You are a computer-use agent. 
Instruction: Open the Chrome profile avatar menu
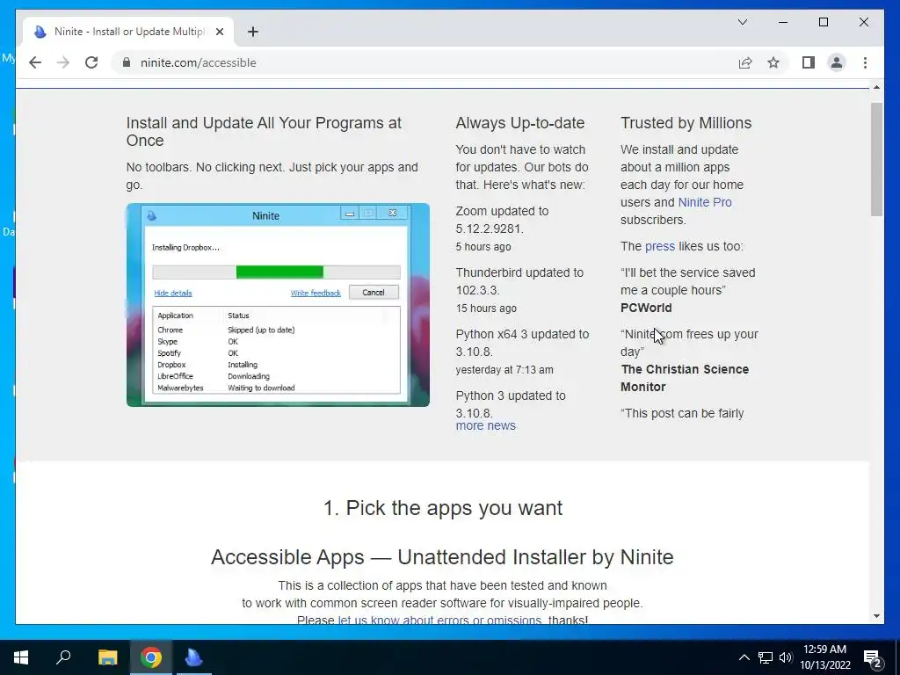(837, 62)
